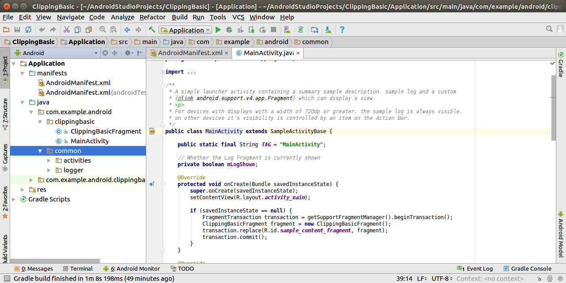Screen dimensions: 566x283
Task: Open the Messages tool window
Action: coord(34,268)
